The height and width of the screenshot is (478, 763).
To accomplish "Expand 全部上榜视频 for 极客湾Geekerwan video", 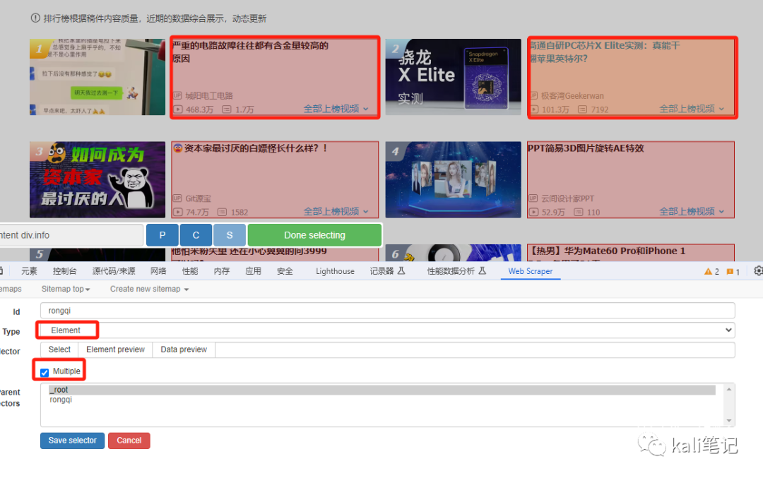I will pyautogui.click(x=692, y=109).
